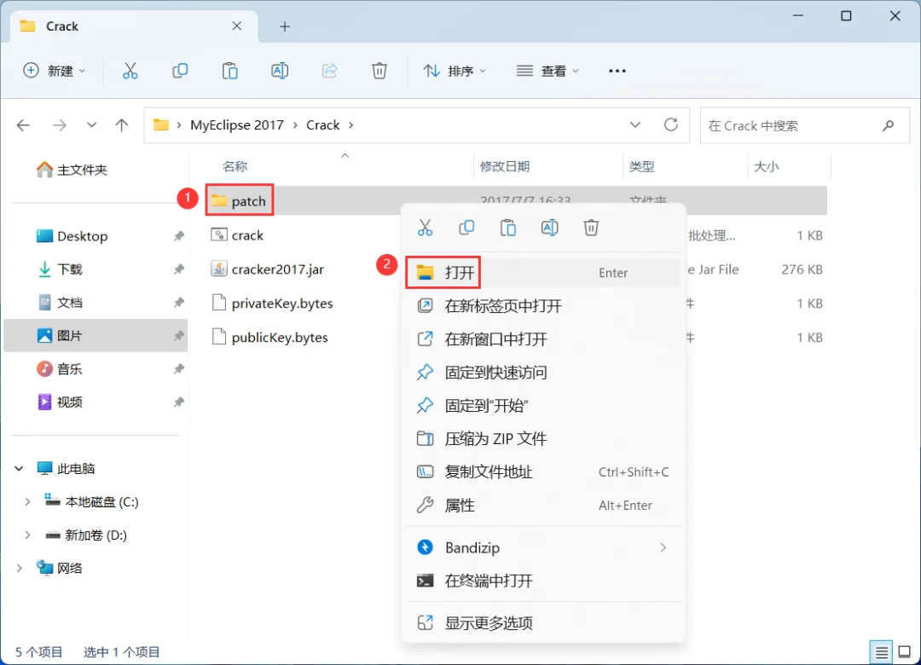
Task: Open 主文件夹 in navigation pane
Action: click(x=72, y=171)
